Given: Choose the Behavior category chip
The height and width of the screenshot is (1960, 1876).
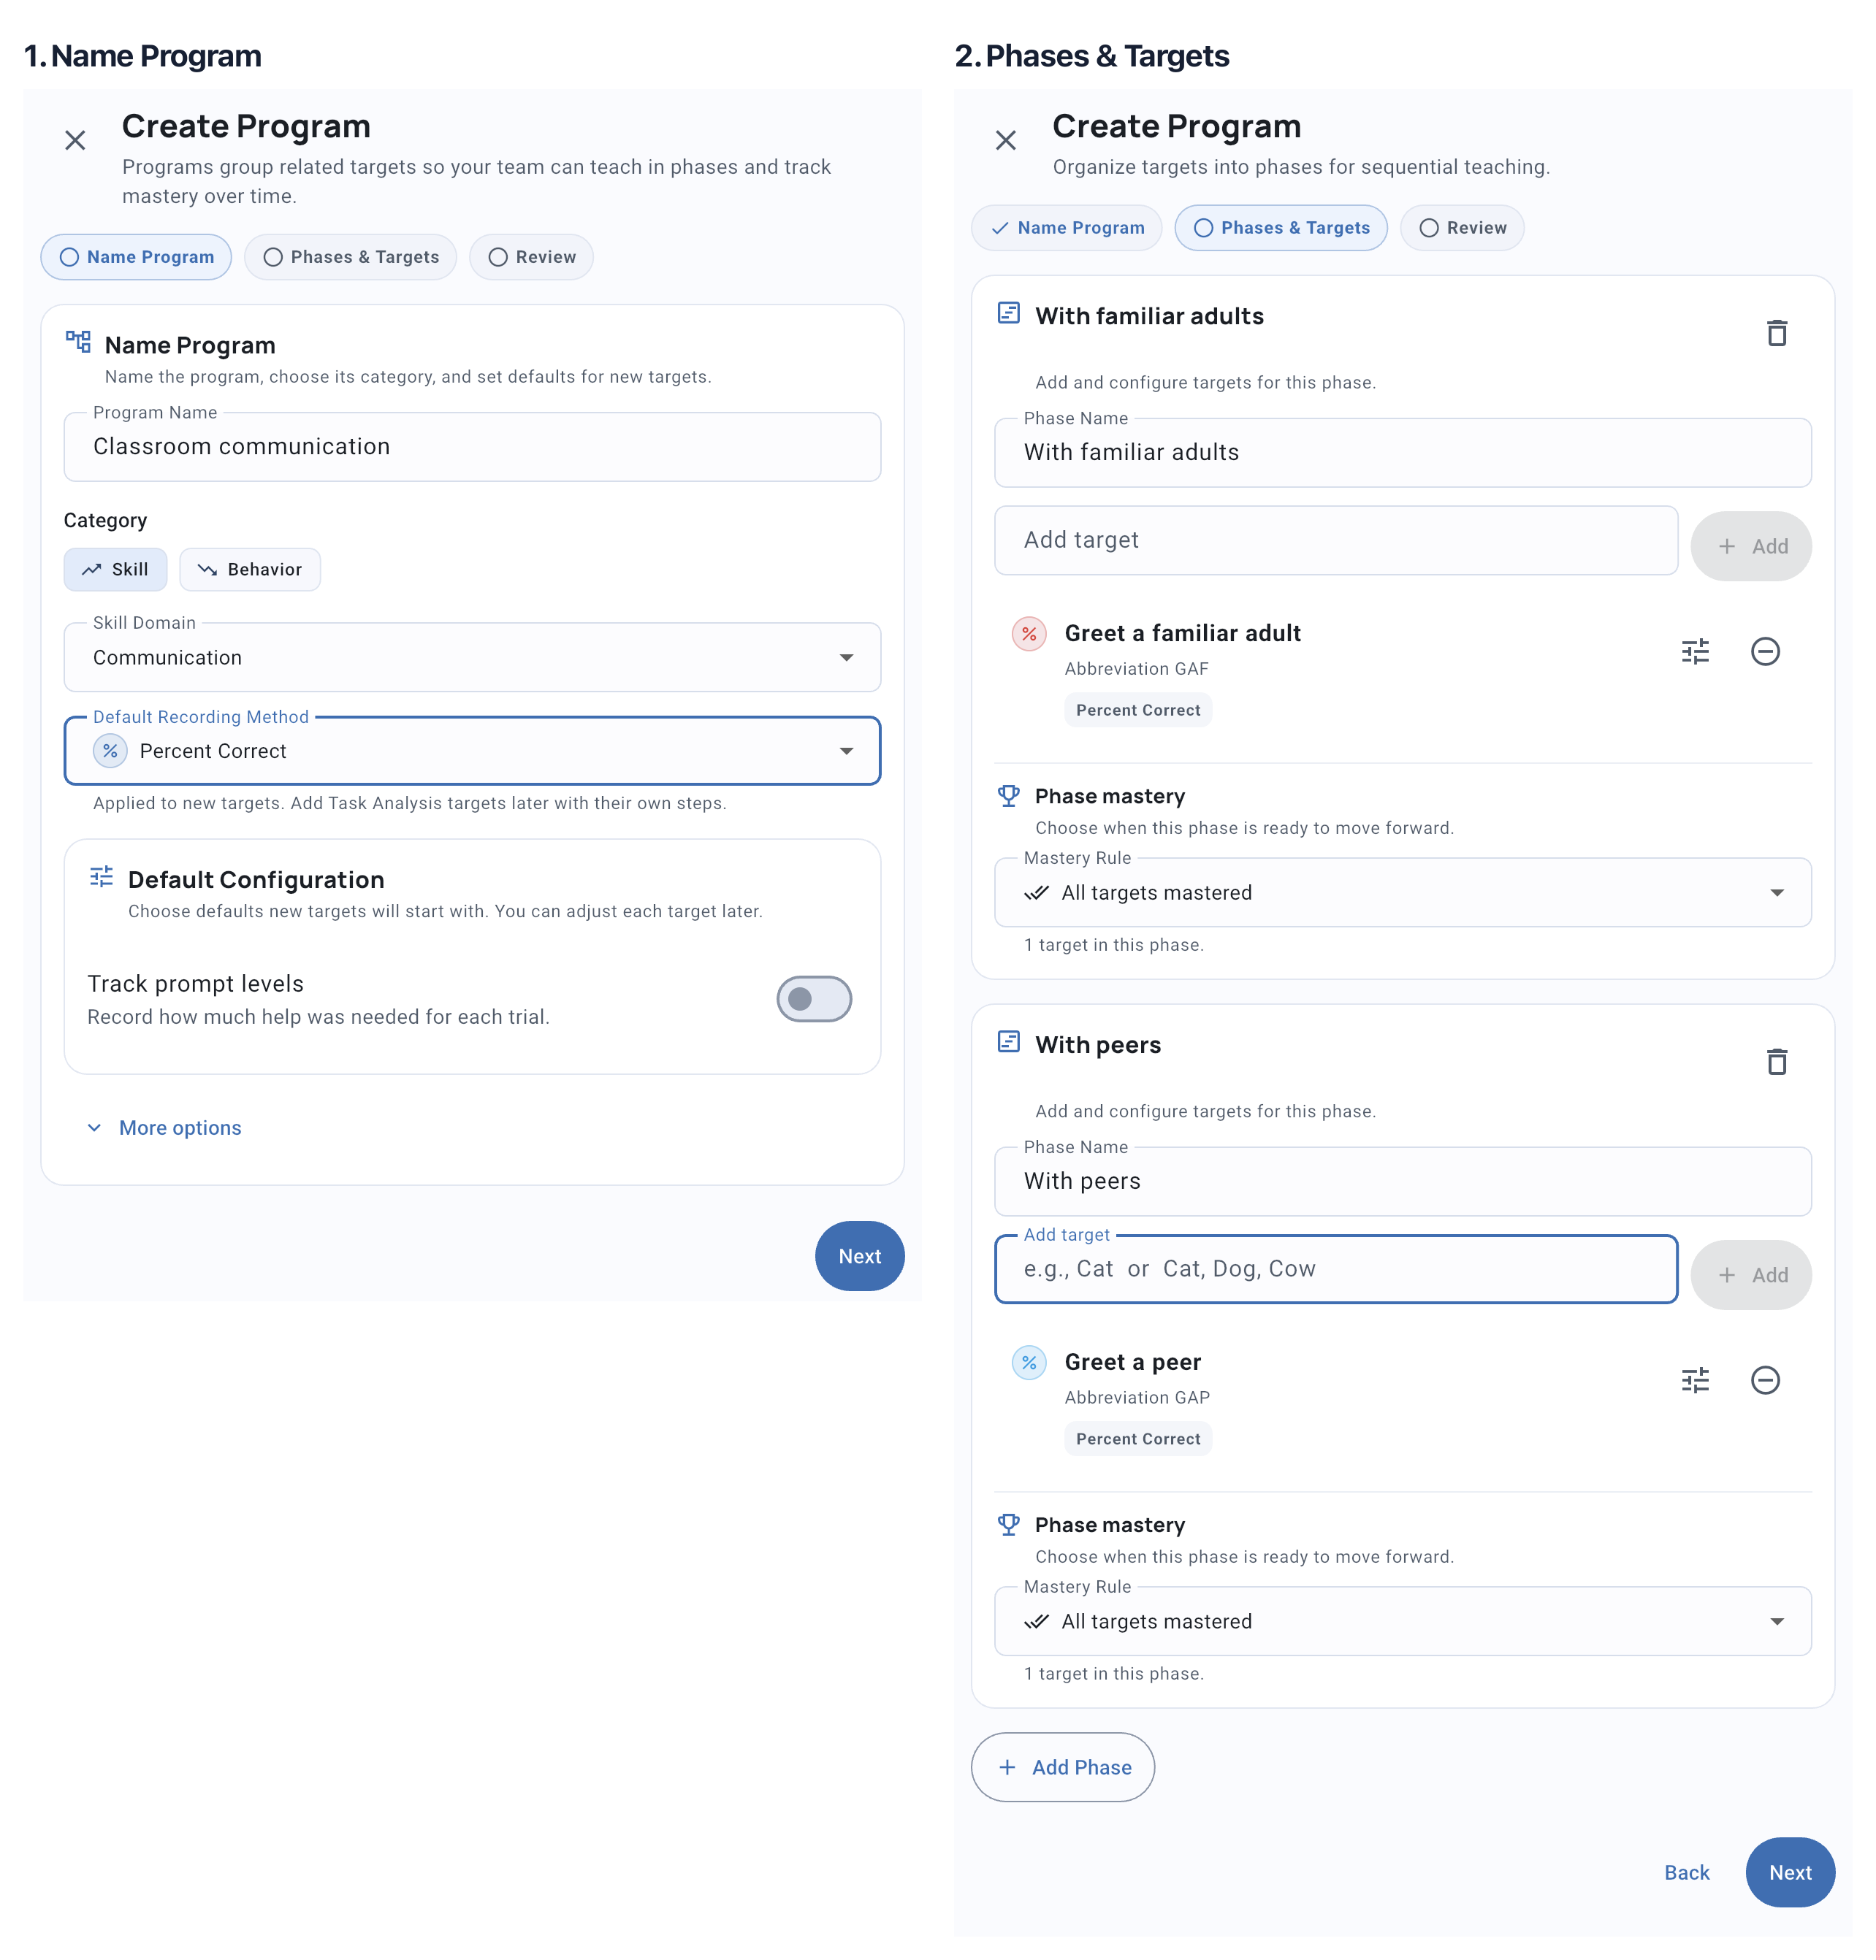Looking at the screenshot, I should point(250,569).
